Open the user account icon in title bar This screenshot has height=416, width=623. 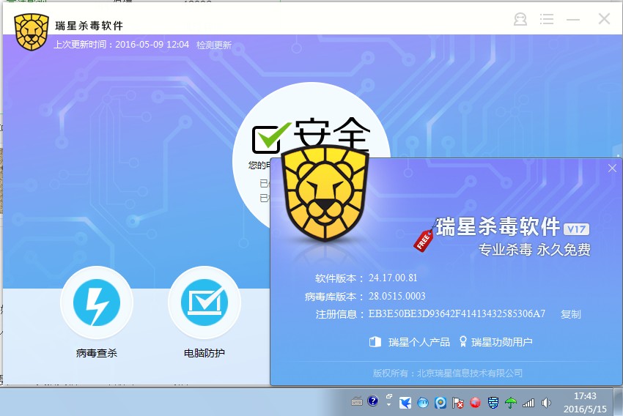(x=520, y=19)
